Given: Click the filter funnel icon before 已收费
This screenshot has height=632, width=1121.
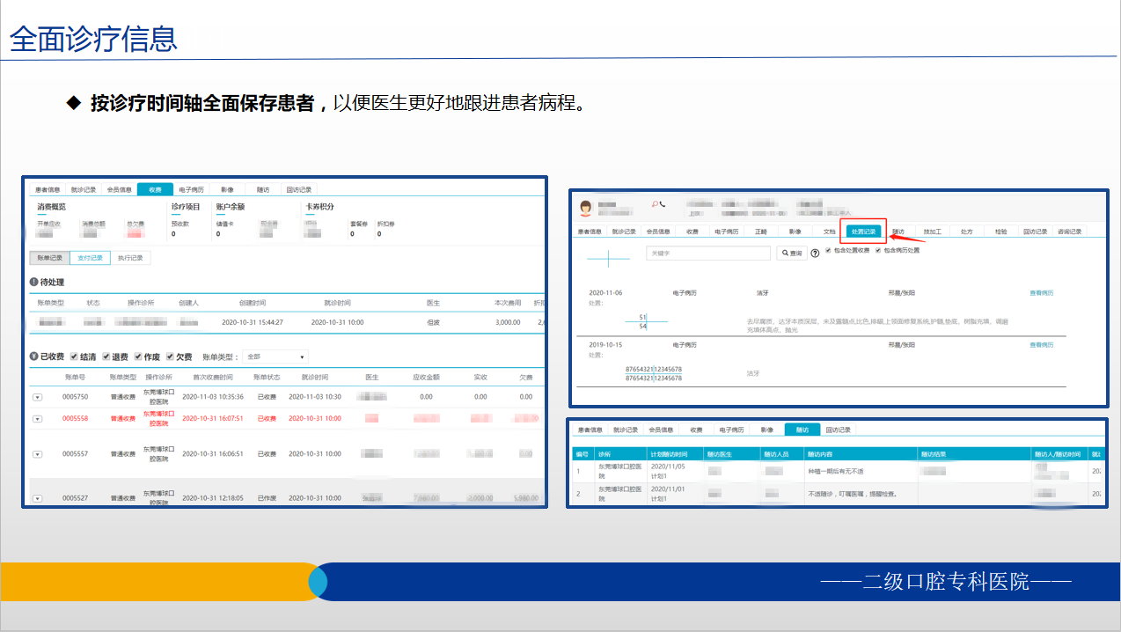Looking at the screenshot, I should click(33, 356).
